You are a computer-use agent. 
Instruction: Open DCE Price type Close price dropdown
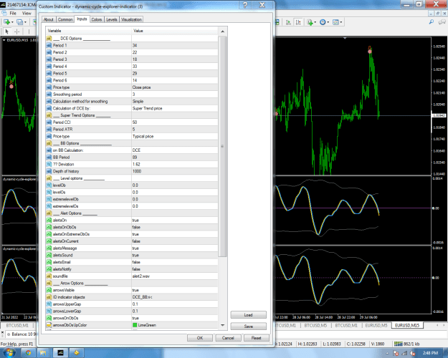tap(175, 87)
